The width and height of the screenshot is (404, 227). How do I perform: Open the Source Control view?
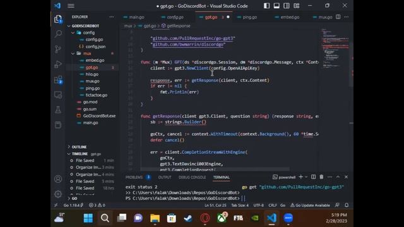click(58, 49)
